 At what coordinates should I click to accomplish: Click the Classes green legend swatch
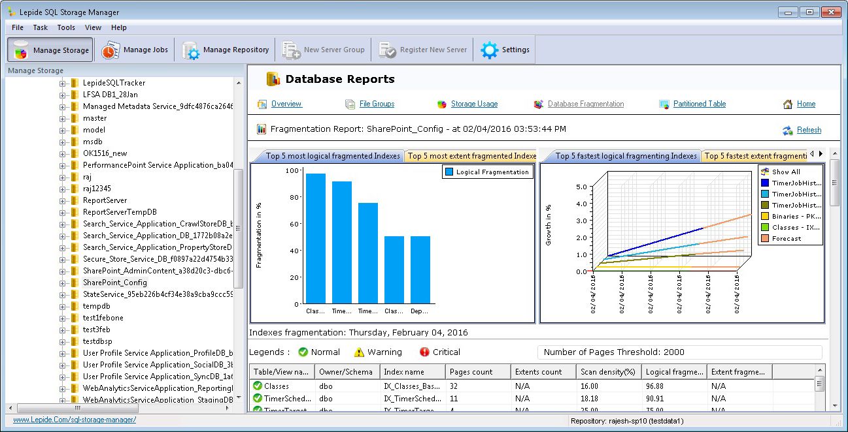765,227
